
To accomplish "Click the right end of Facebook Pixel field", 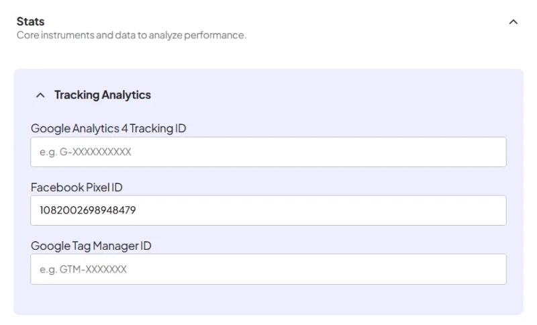I will [x=490, y=210].
